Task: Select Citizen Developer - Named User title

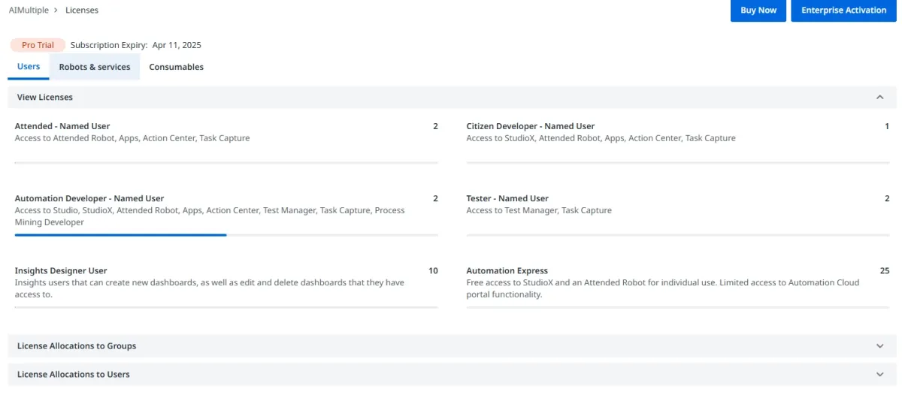Action: [x=531, y=126]
